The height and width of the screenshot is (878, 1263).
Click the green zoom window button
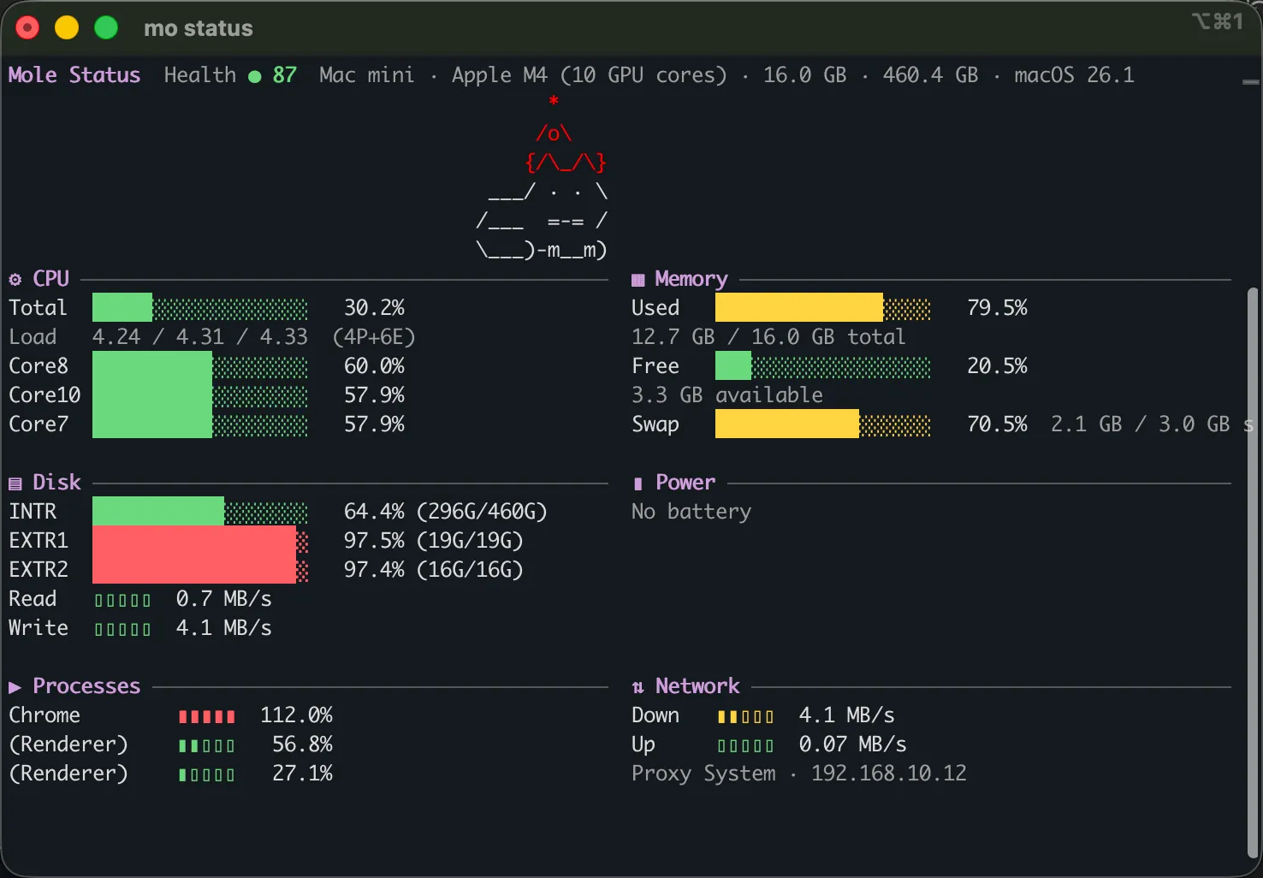tap(106, 28)
